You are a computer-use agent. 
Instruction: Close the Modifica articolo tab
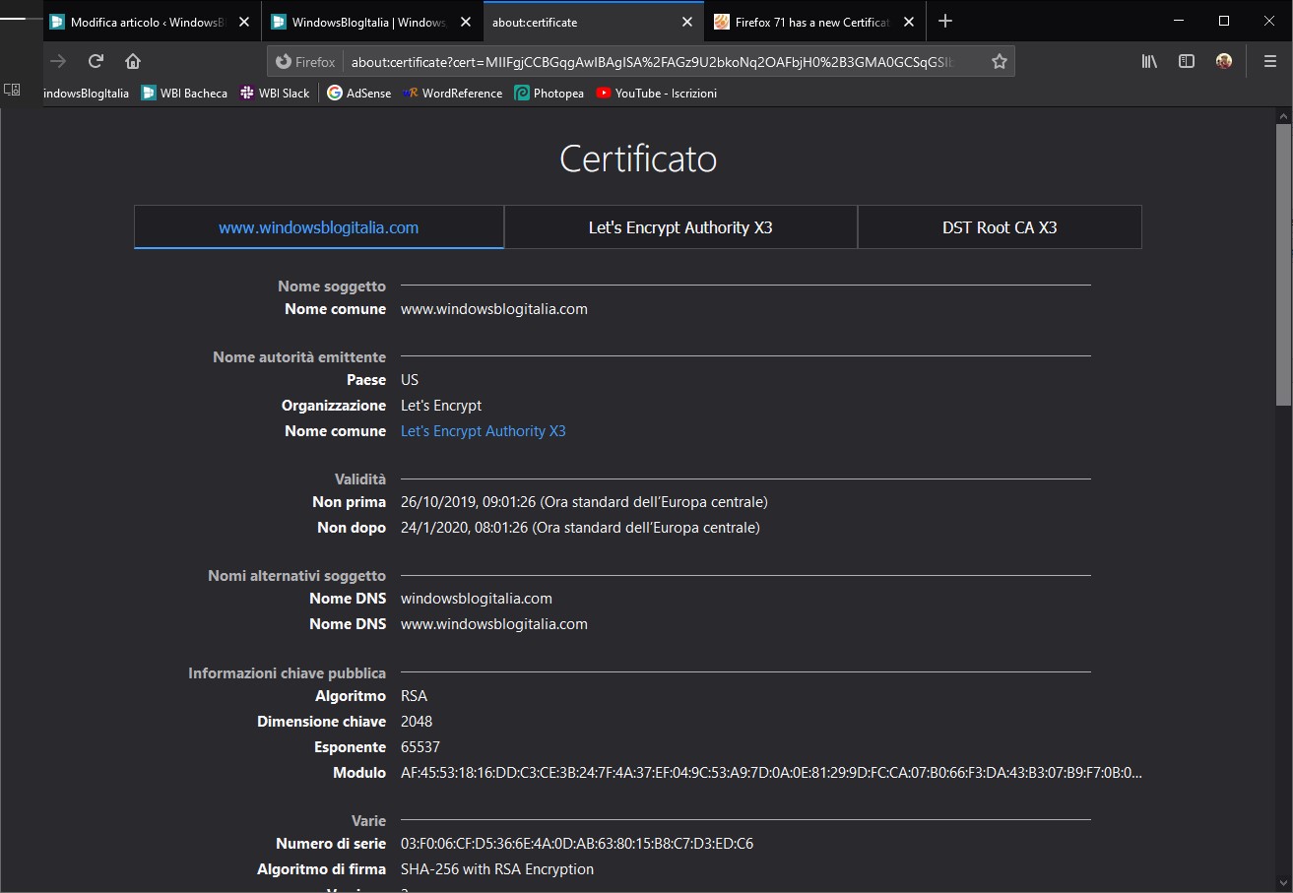[244, 22]
